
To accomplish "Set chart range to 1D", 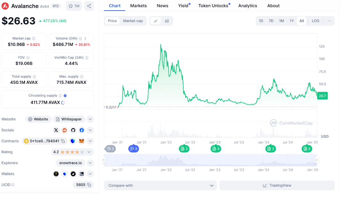I will [261, 21].
